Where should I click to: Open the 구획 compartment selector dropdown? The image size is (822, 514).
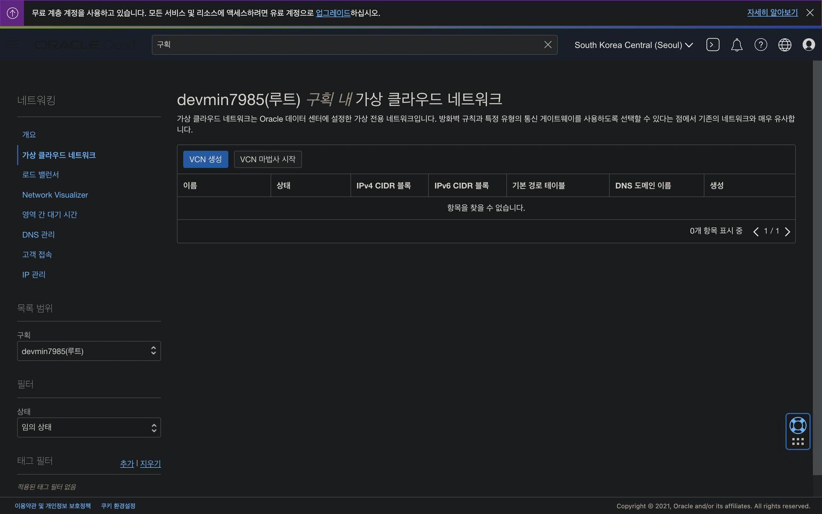click(x=89, y=351)
